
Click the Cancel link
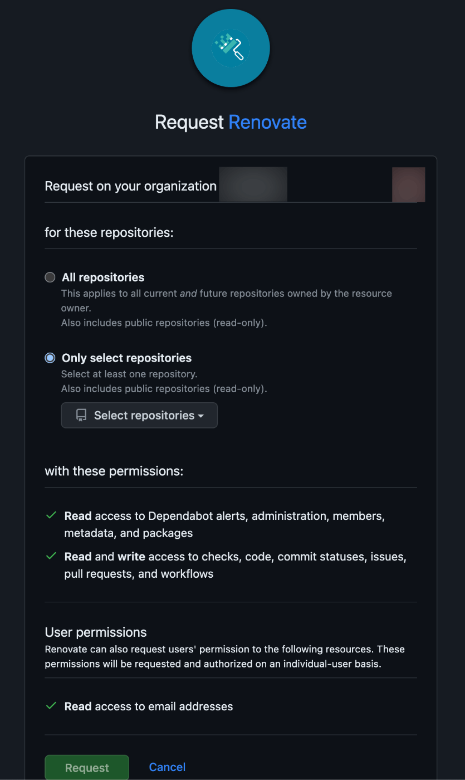point(167,767)
